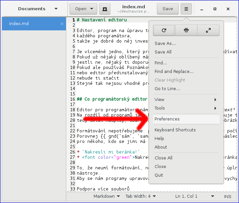The image size is (239, 203).
Task: Maximize the editor window
Action: pyautogui.click(x=215, y=9)
